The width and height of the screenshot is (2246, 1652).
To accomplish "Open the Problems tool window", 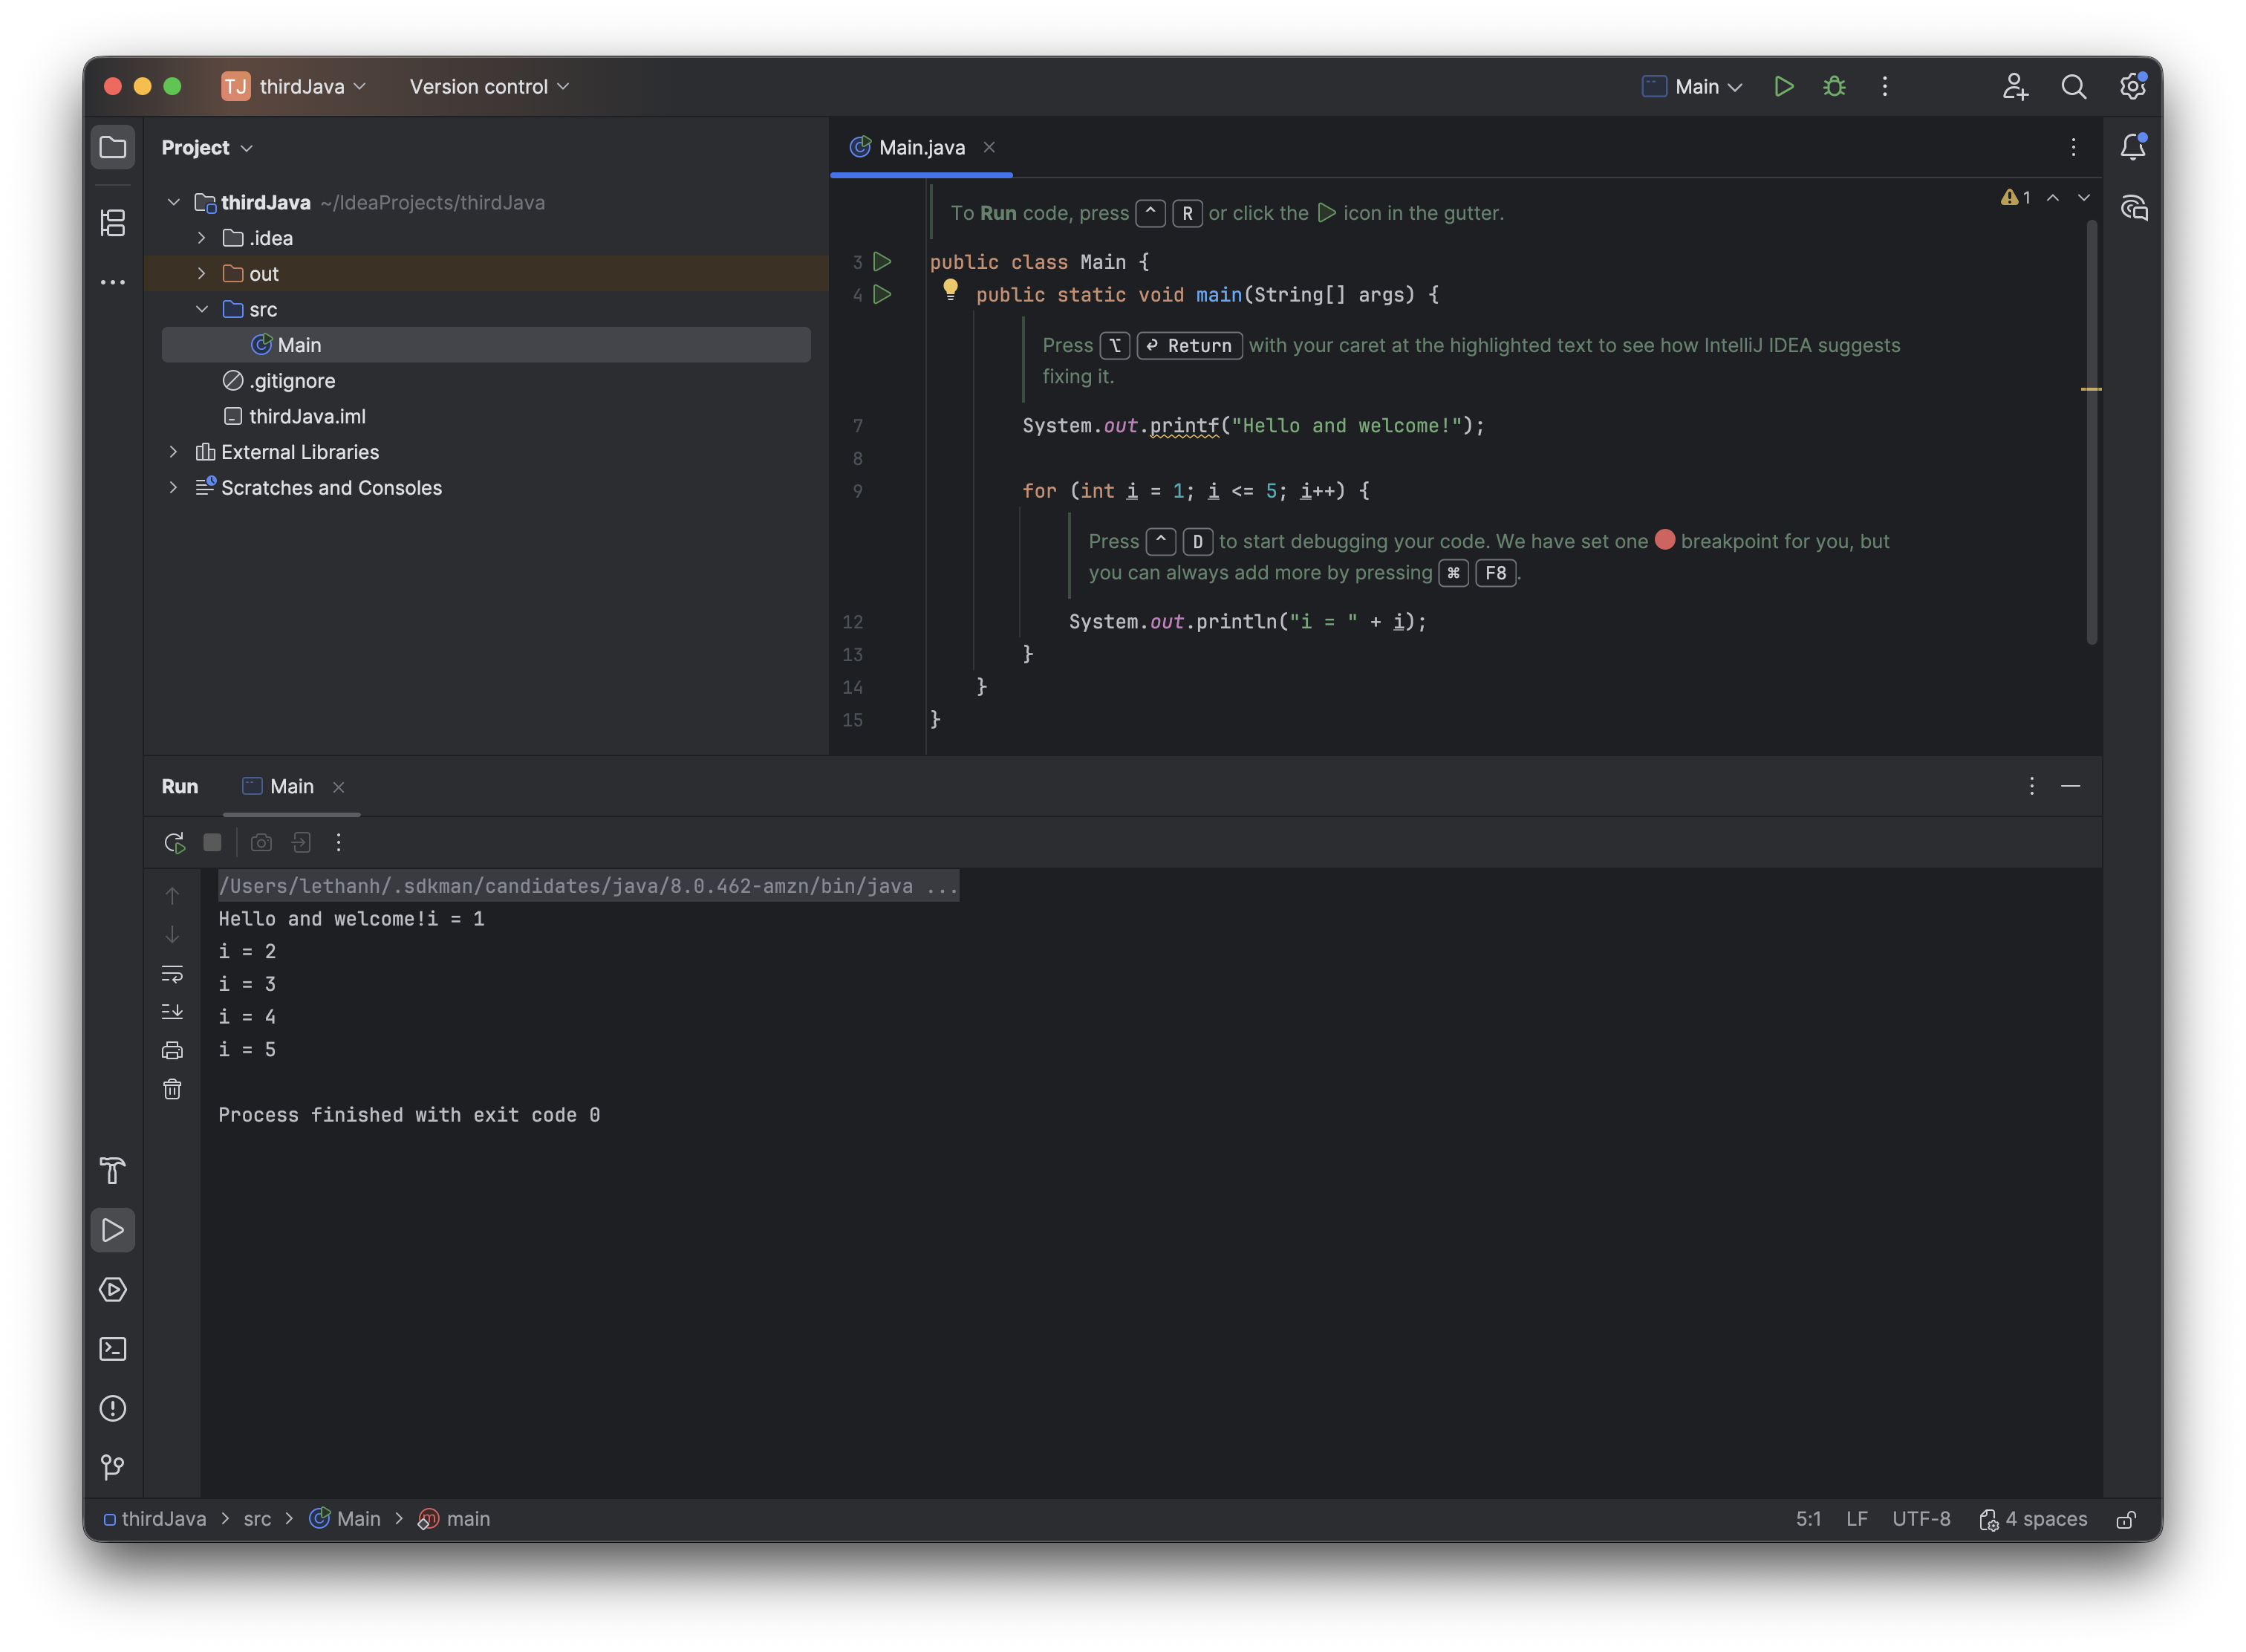I will (x=113, y=1408).
